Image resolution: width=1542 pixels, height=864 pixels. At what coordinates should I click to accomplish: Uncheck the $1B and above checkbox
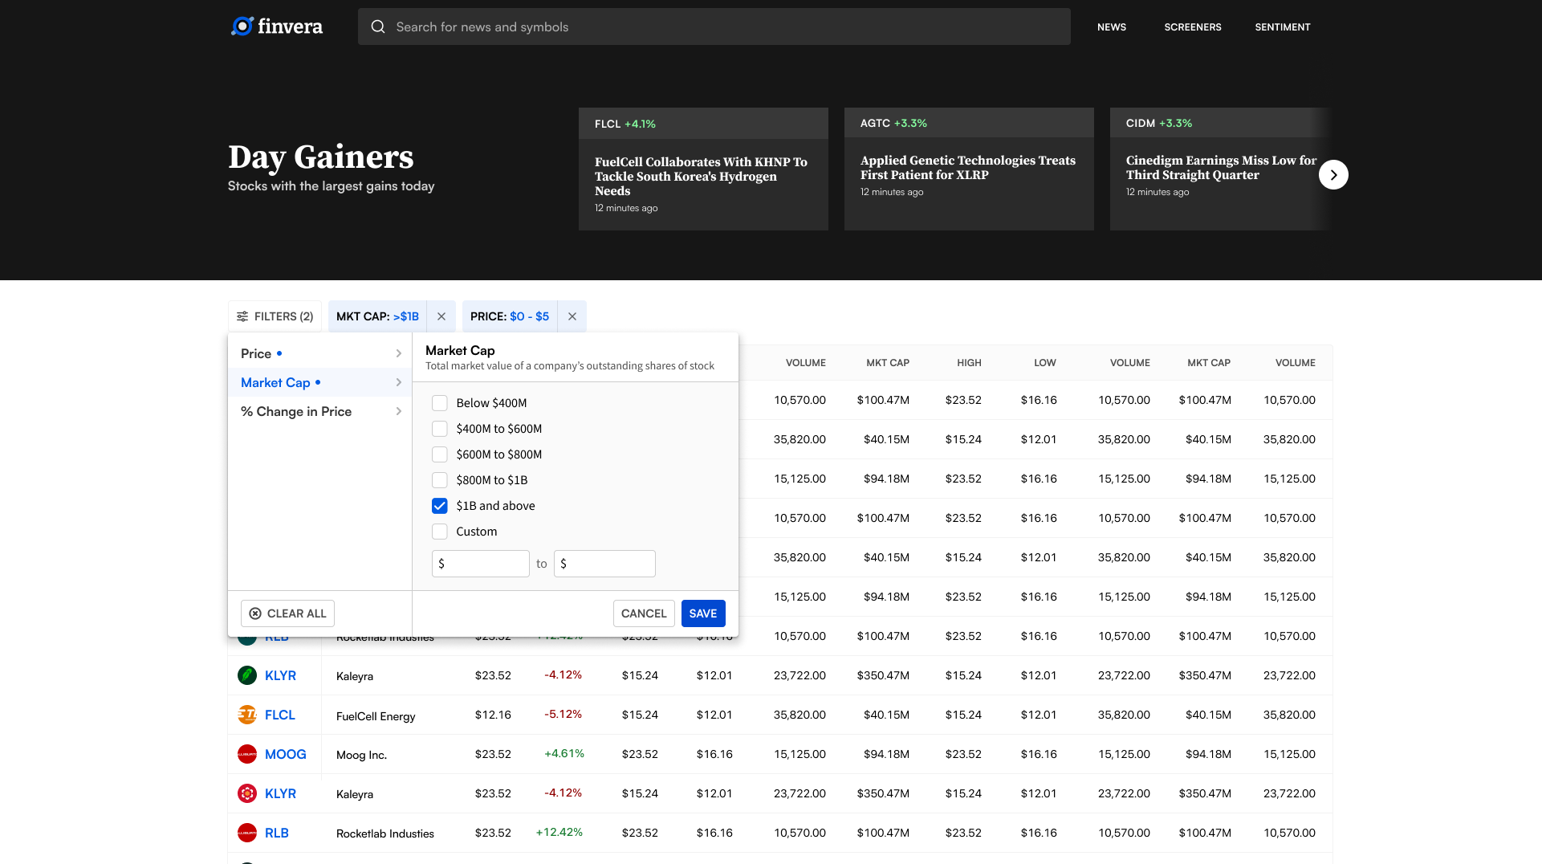click(x=440, y=506)
